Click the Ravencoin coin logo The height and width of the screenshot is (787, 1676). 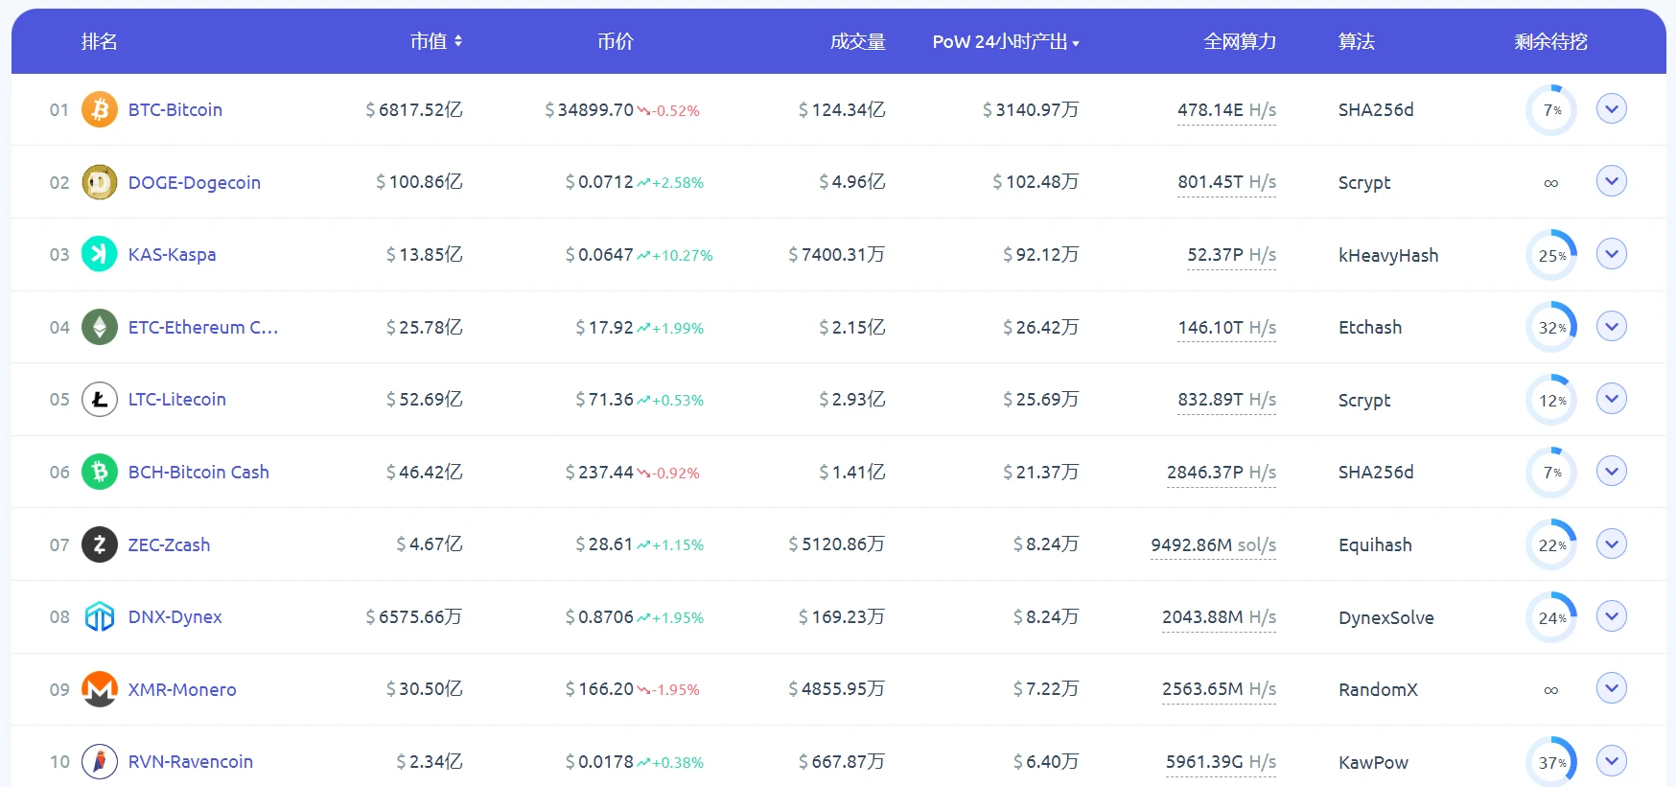(x=100, y=761)
